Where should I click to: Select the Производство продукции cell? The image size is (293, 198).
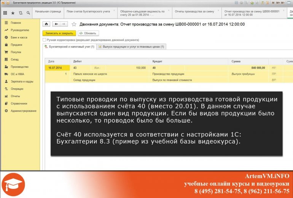pos(188,74)
